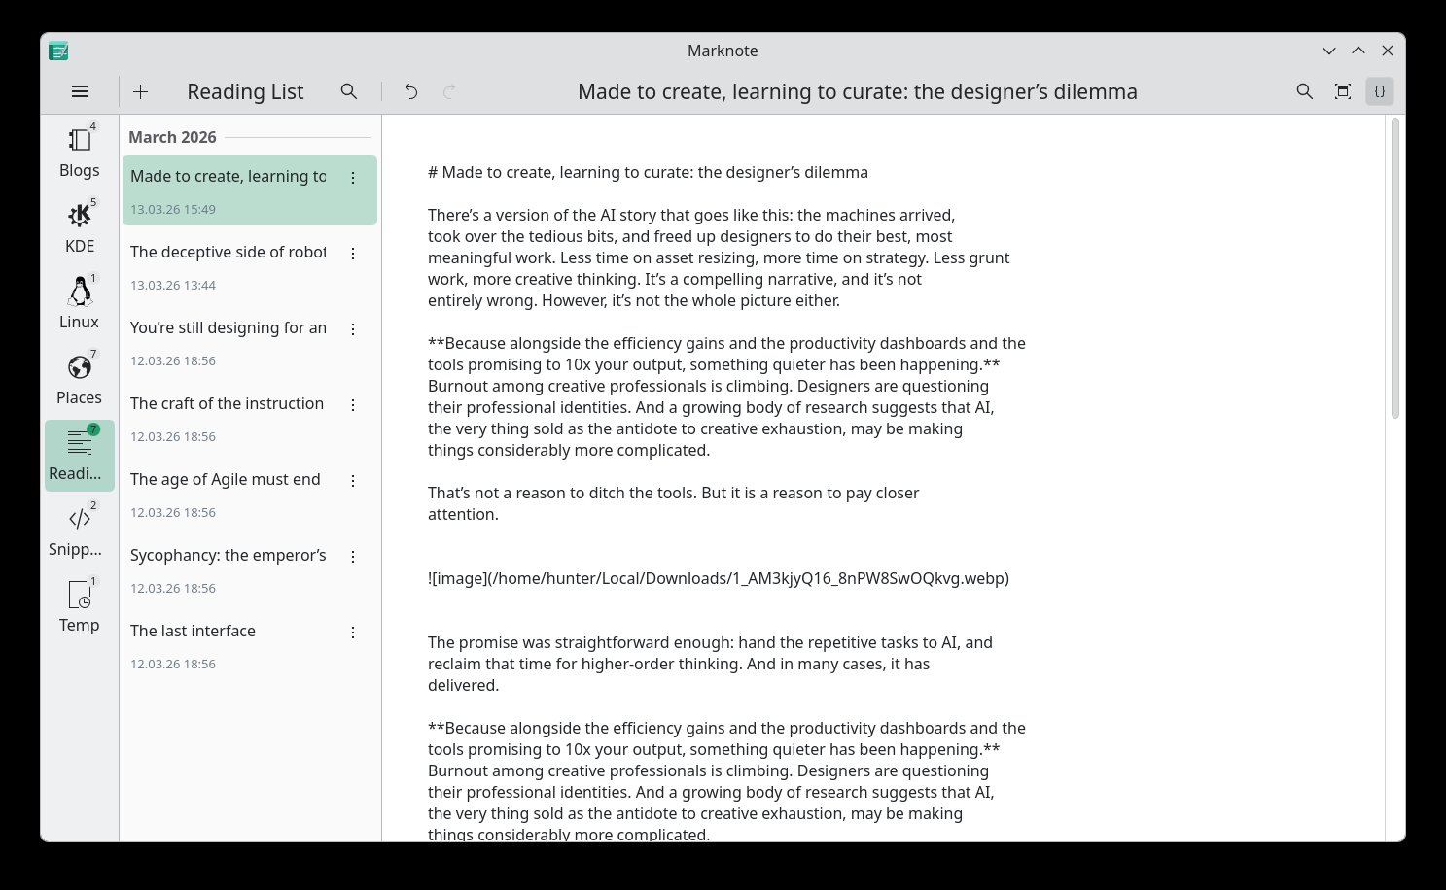
Task: Open options for 'Sycophancy: the emperor's'
Action: pos(353,556)
